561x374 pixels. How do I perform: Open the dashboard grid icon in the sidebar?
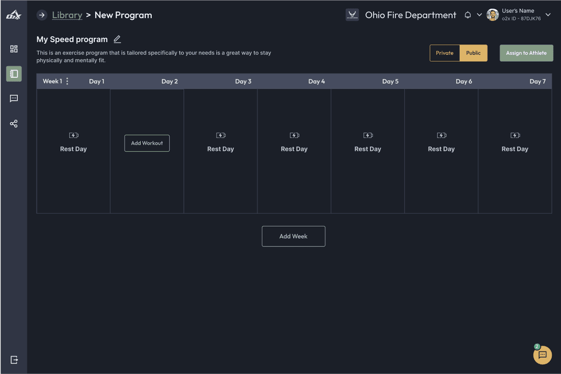point(14,49)
